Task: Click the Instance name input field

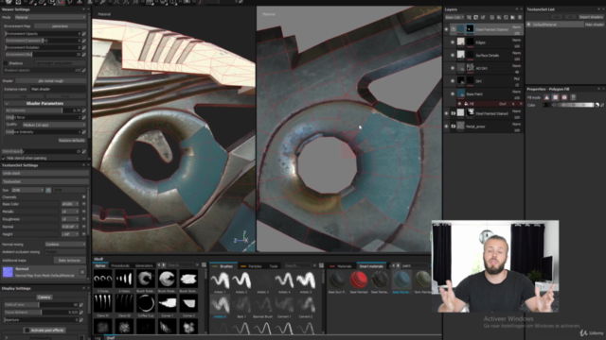Action: [x=58, y=89]
